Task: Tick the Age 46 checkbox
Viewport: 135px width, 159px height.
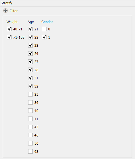Action: coord(30,135)
